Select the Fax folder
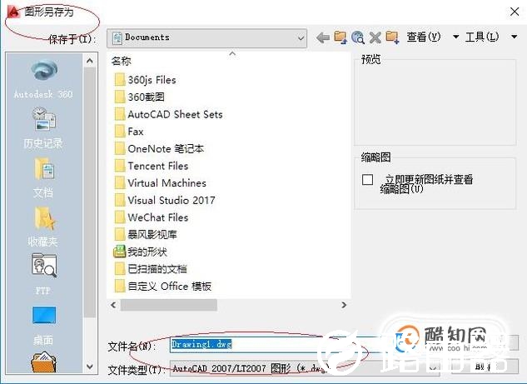 click(129, 132)
